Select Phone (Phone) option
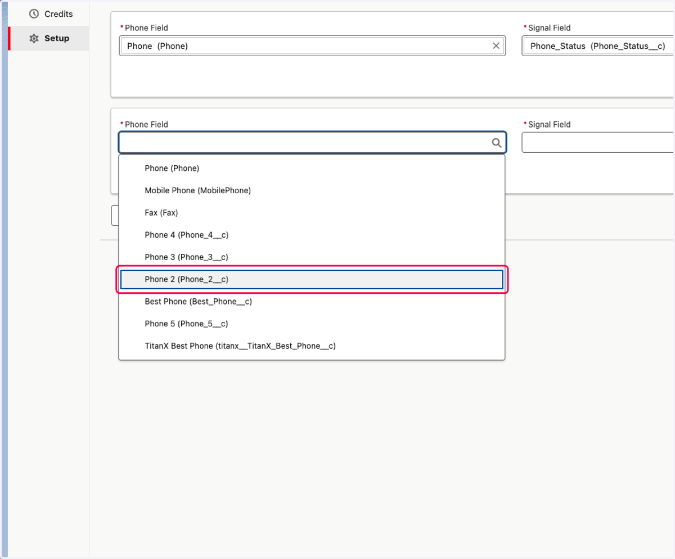The image size is (675, 559). 312,168
